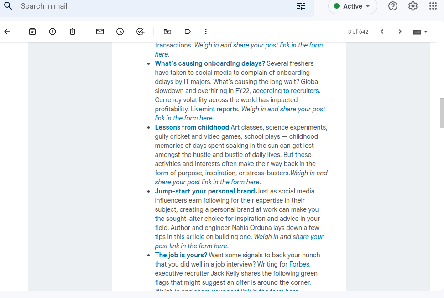The image size is (444, 298).
Task: Click '3 of 642' message counter
Action: point(358,32)
